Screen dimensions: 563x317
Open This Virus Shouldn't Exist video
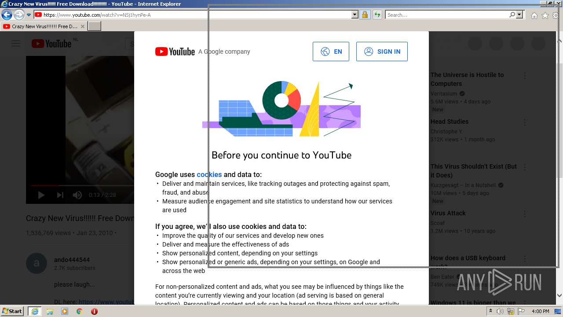point(474,171)
